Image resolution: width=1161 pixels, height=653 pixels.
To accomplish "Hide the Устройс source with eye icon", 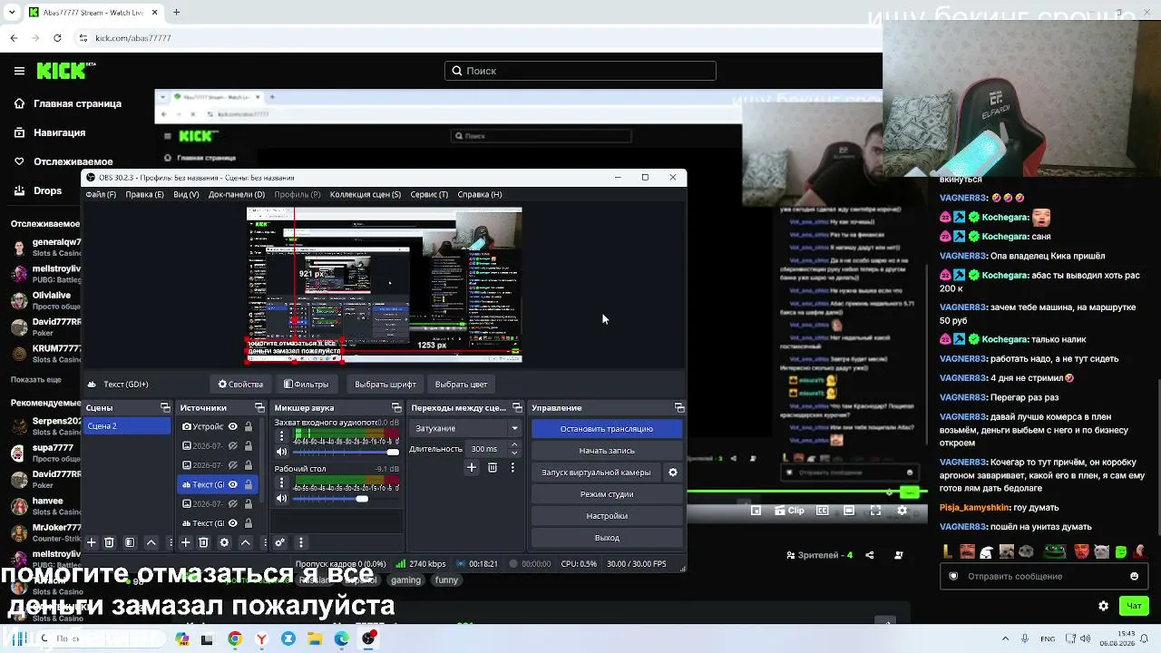I will tap(233, 426).
